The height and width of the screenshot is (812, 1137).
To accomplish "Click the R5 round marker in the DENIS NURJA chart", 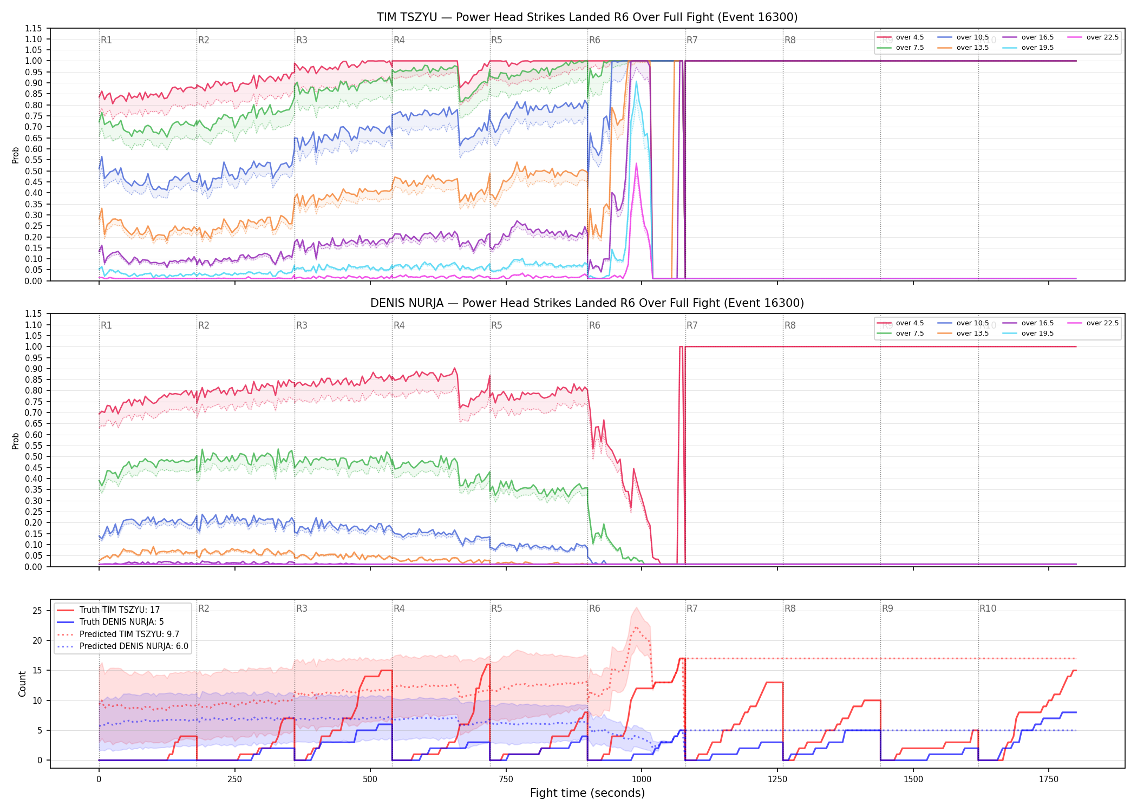I will 496,325.
